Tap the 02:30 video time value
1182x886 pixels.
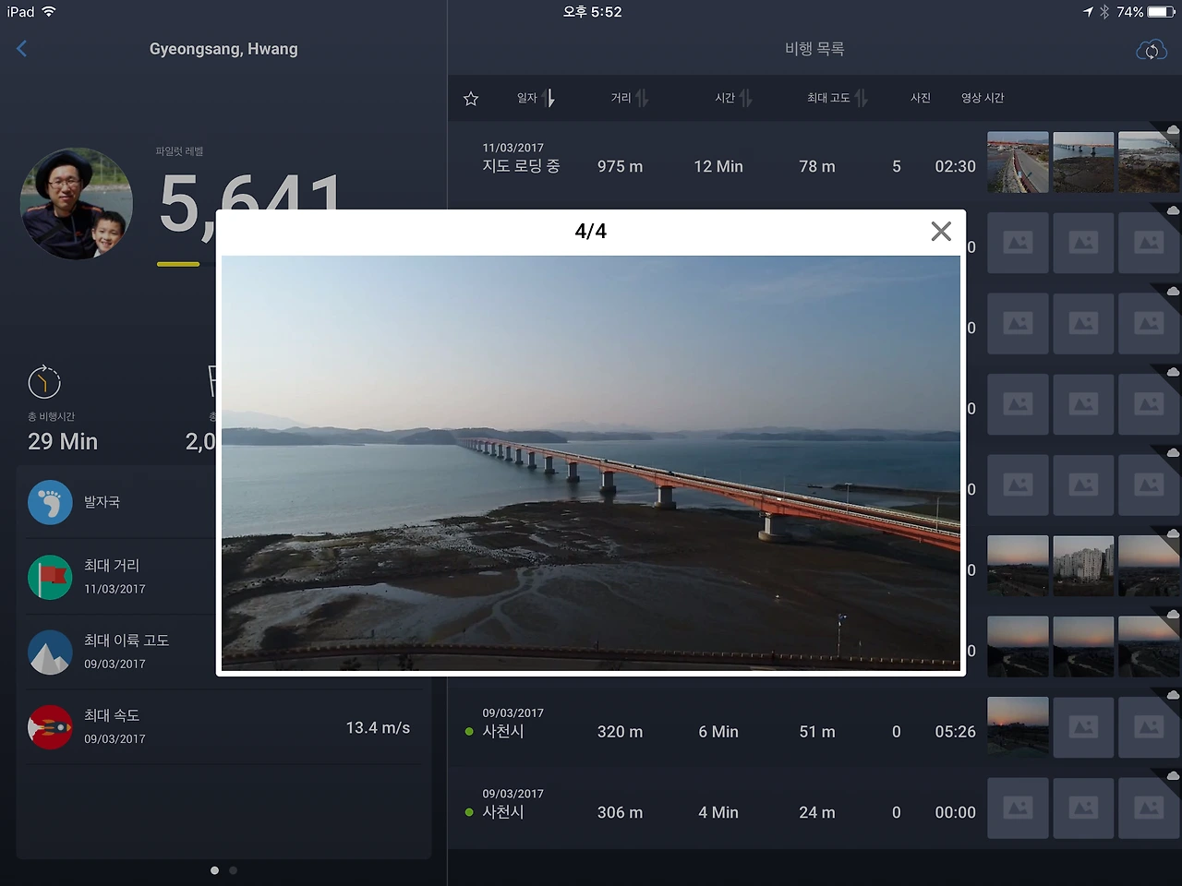click(x=955, y=167)
